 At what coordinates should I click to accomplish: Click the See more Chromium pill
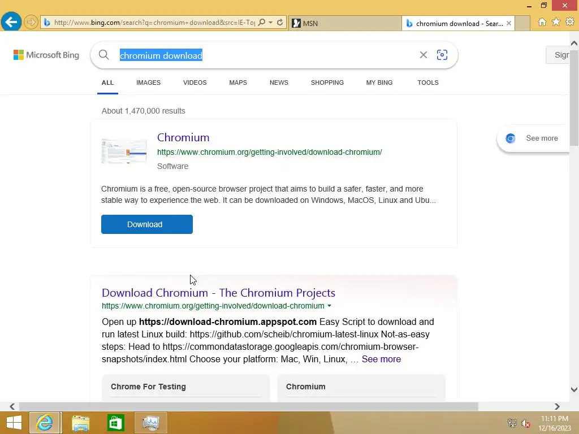pyautogui.click(x=534, y=138)
